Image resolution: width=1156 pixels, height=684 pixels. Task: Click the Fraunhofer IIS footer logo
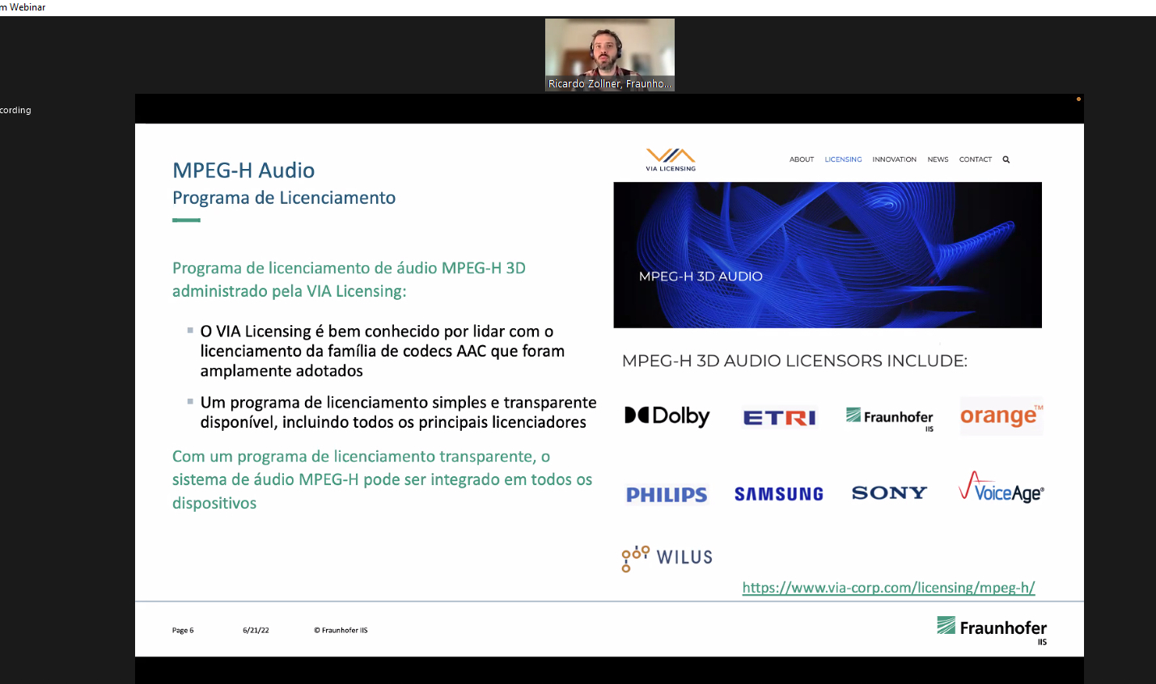(992, 630)
